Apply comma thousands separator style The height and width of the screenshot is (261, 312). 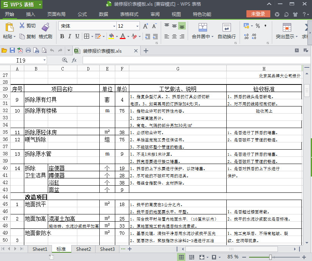(x=265, y=26)
